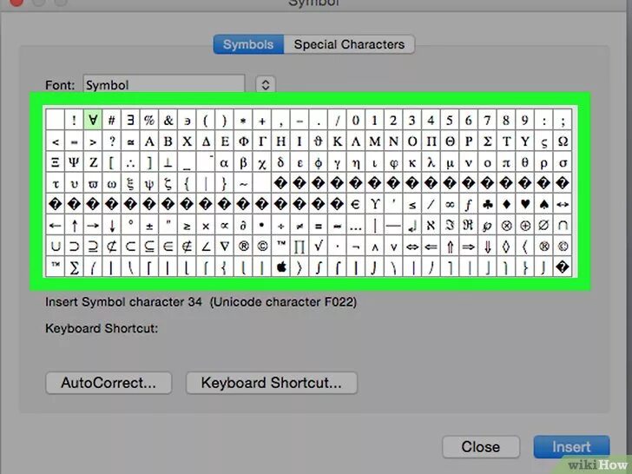Select the single down arrow ↓ symbol
Viewport: 632px width, 474px height.
click(x=112, y=225)
